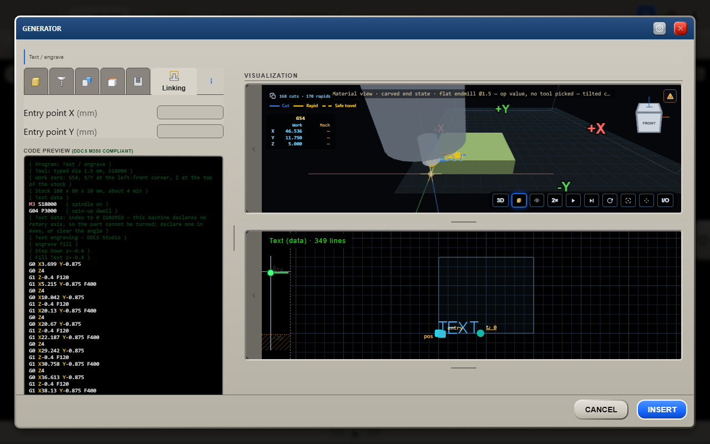Click the "168 cuts · 170 rapids" readout

pos(305,96)
